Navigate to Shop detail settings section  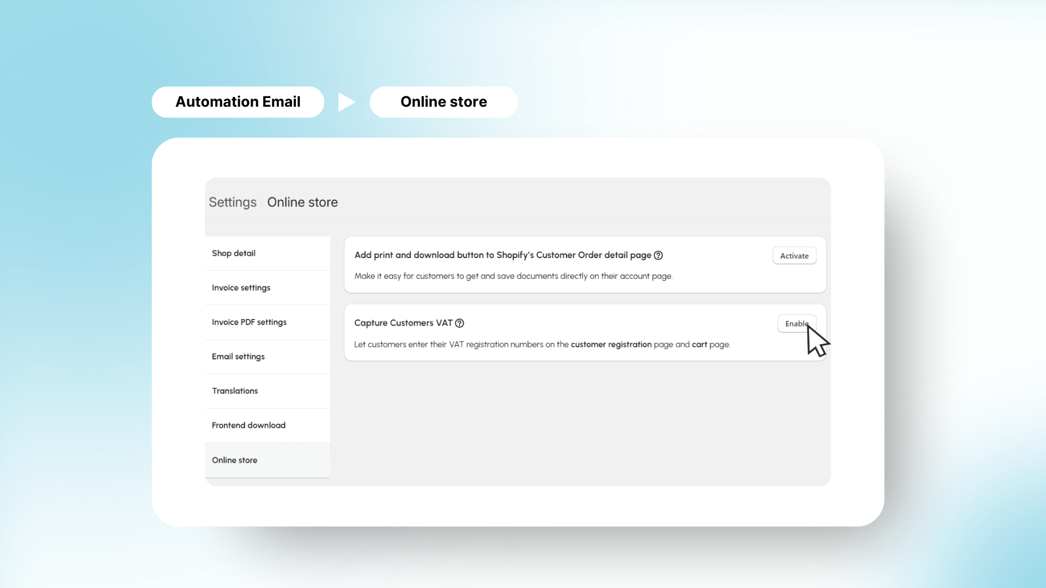(x=234, y=253)
